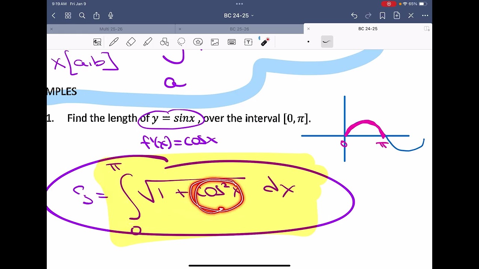Select the highlighted curved stroke style
479x269 pixels.
(327, 41)
